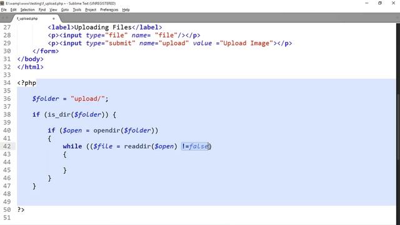
Task: Open the File menu
Action: click(x=4, y=10)
